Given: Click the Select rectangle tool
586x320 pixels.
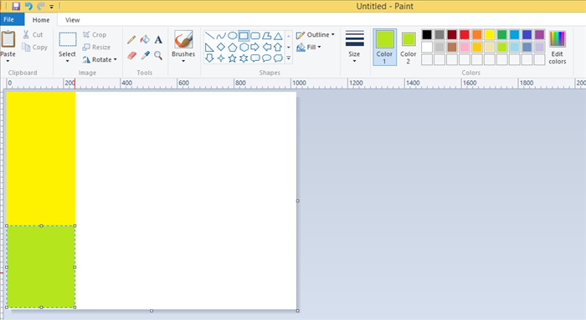Looking at the screenshot, I should (x=68, y=39).
